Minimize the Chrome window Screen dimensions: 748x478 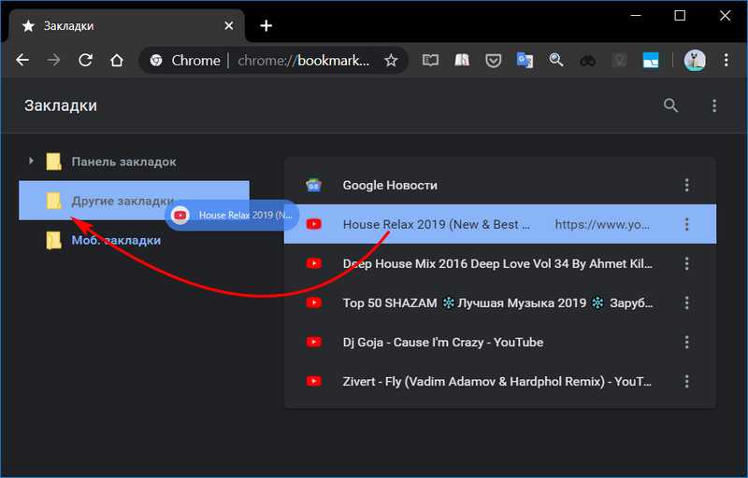636,16
